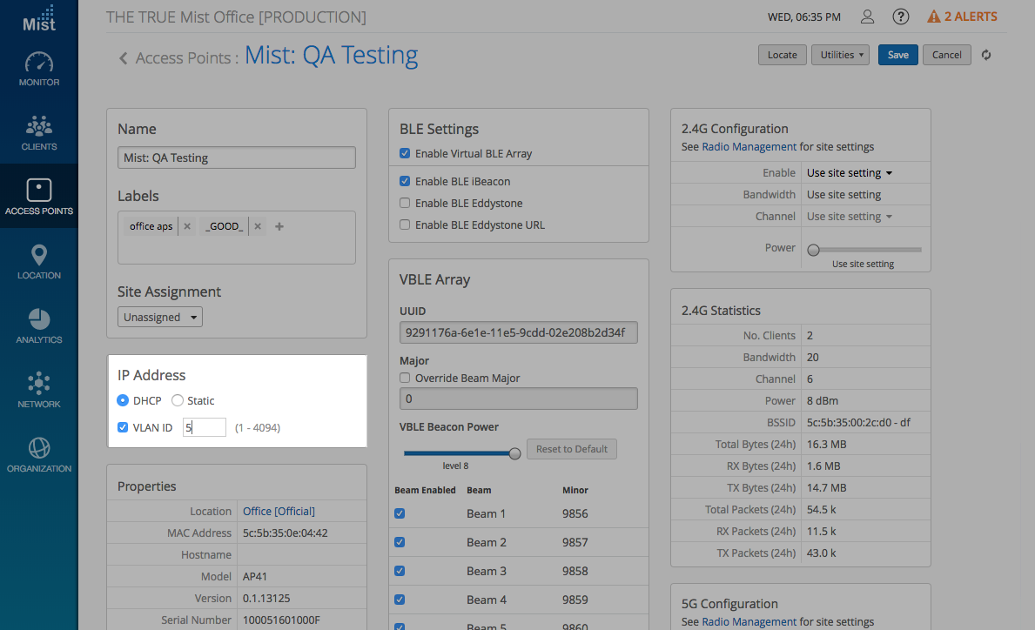Open Network section in sidebar

[x=39, y=391]
